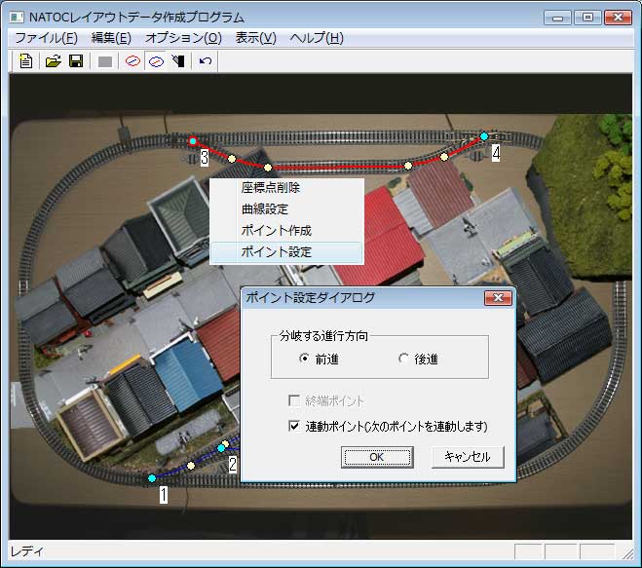Click cyan track point labeled 4
The height and width of the screenshot is (568, 642).
point(484,136)
